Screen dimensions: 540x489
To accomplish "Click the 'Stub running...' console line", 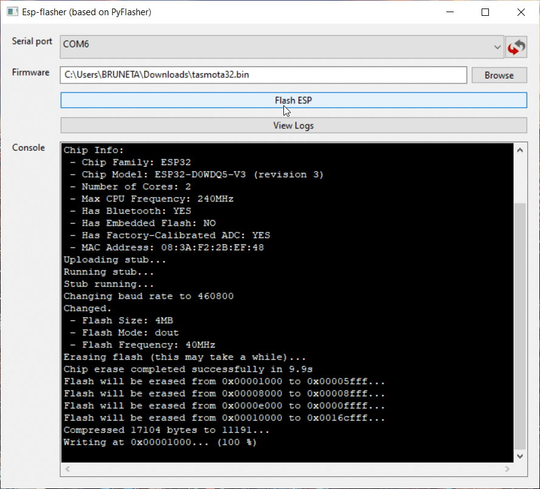I will (108, 284).
